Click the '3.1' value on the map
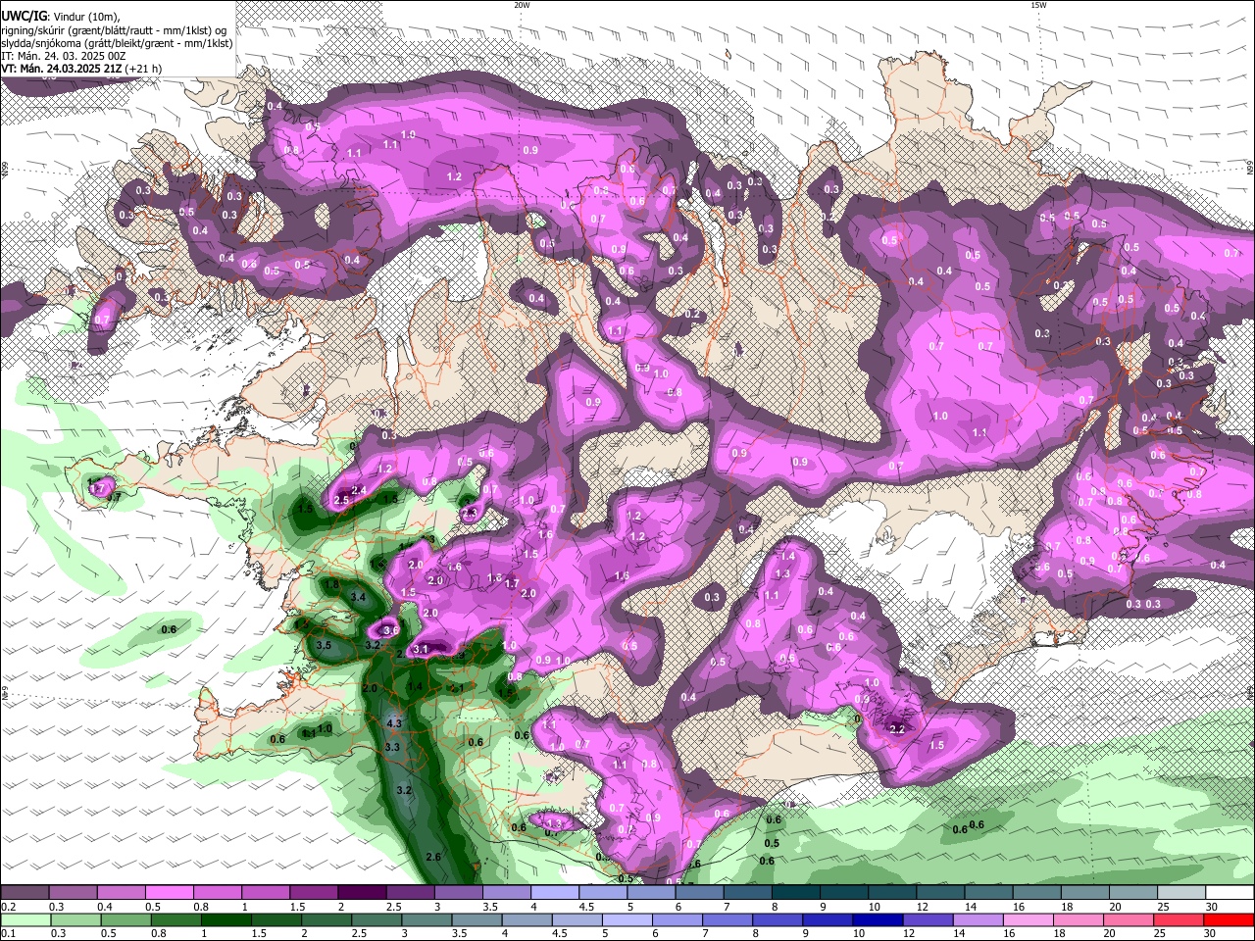 coord(422,649)
